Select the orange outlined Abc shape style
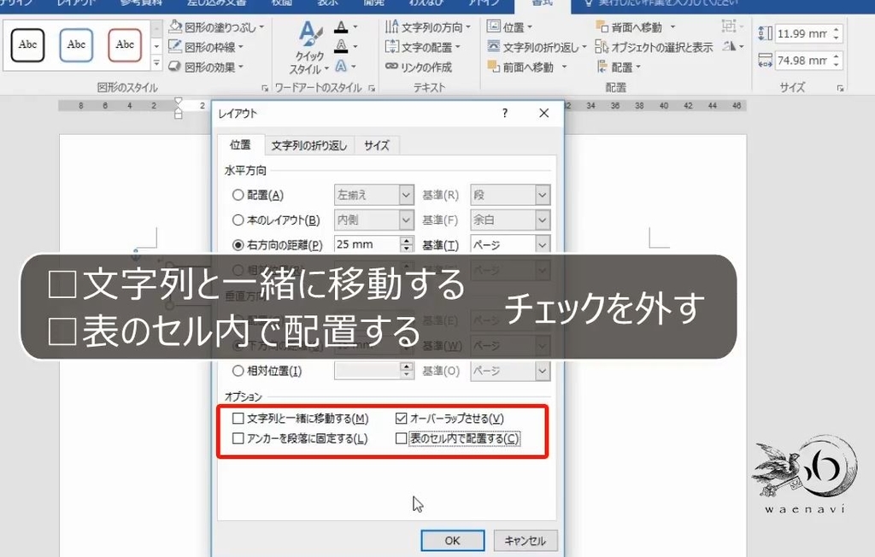Screen dimensions: 875x557 [125, 44]
